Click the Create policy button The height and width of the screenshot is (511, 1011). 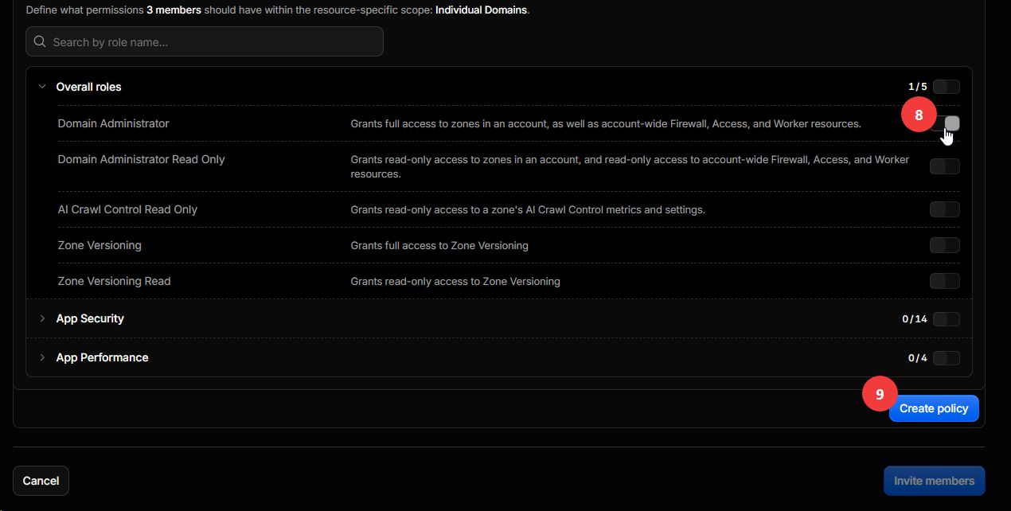(934, 408)
